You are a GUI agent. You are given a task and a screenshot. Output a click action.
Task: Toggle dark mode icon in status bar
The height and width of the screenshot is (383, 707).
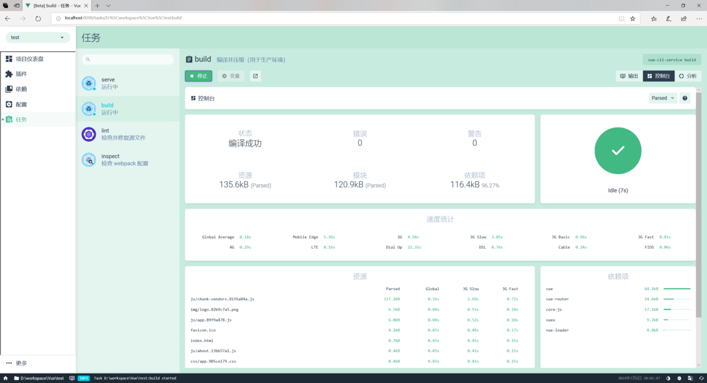(668, 378)
